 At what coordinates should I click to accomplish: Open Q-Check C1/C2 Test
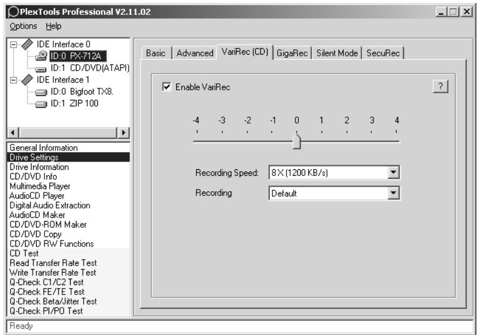(68, 282)
